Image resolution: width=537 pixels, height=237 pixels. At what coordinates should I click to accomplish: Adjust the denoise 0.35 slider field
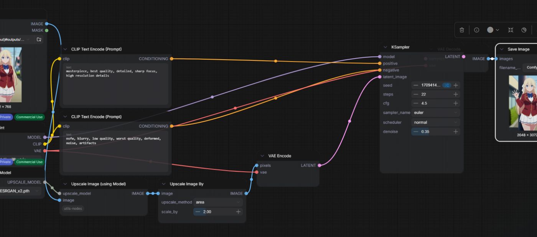point(436,131)
